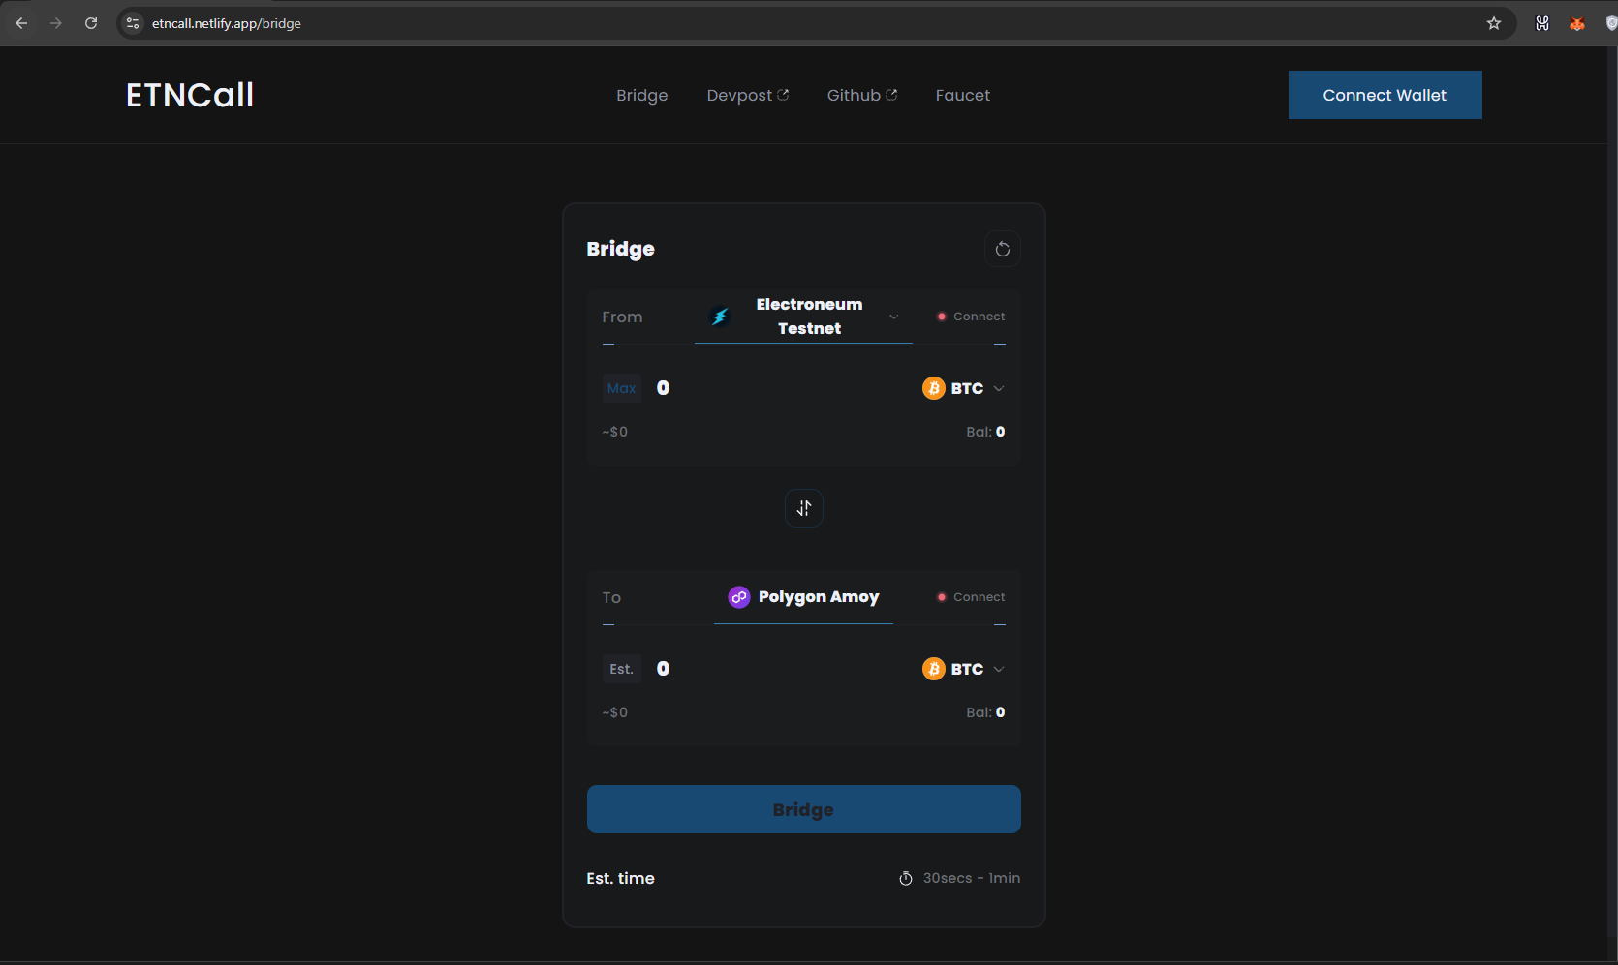This screenshot has width=1618, height=965.
Task: Click the Est. amount label
Action: [621, 669]
